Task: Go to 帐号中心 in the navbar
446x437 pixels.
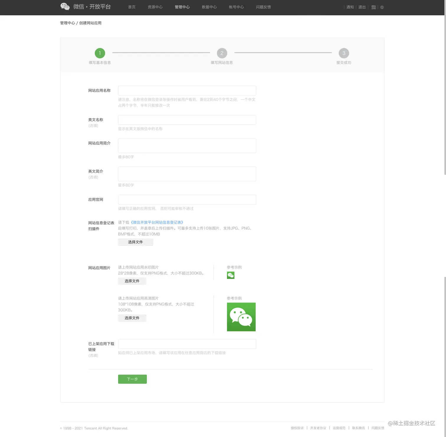Action: [236, 7]
